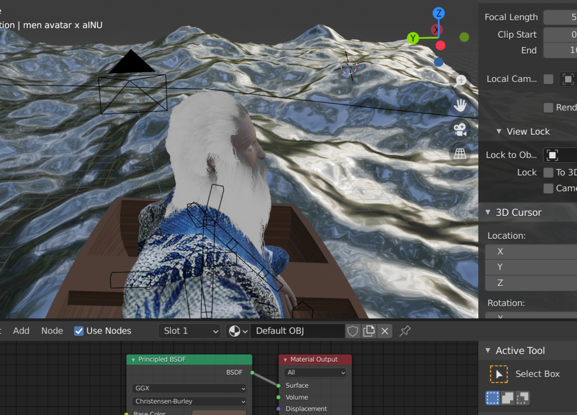Click the zoom magnifier icon in viewport

point(460,81)
